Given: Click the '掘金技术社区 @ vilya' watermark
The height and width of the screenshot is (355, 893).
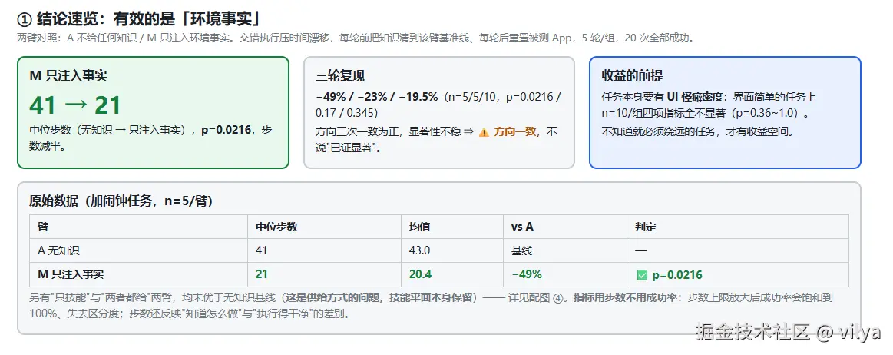Looking at the screenshot, I should [789, 333].
